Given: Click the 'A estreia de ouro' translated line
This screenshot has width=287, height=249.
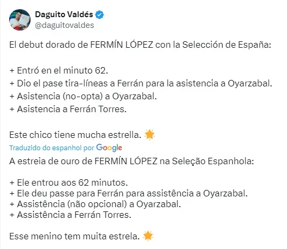Looking at the screenshot, I should click(131, 162).
